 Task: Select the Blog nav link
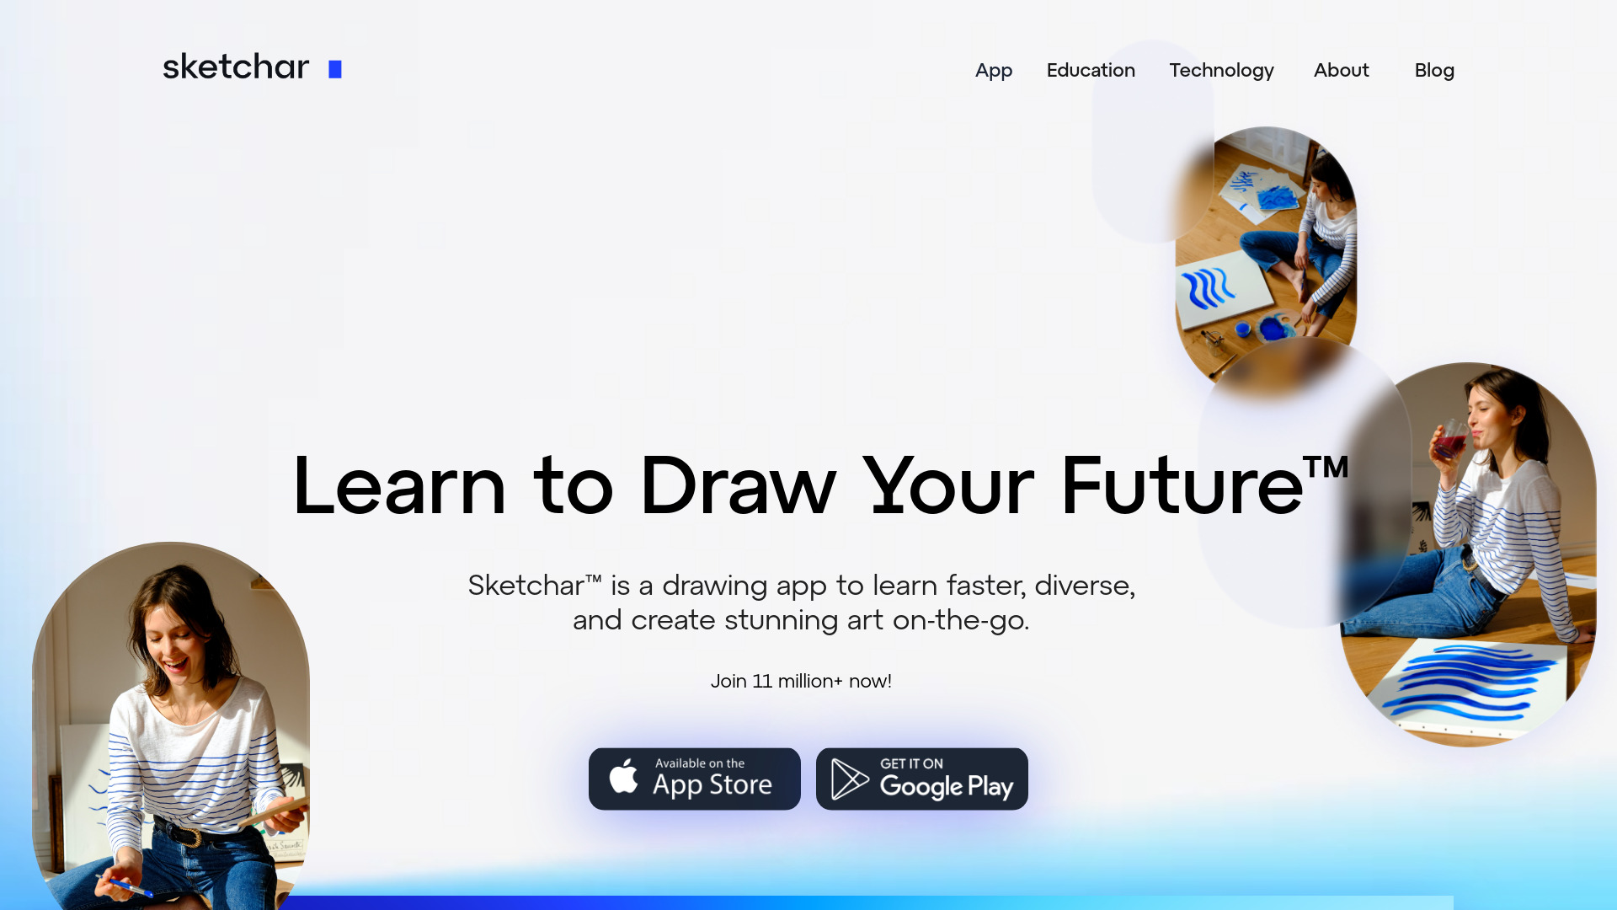click(1435, 70)
